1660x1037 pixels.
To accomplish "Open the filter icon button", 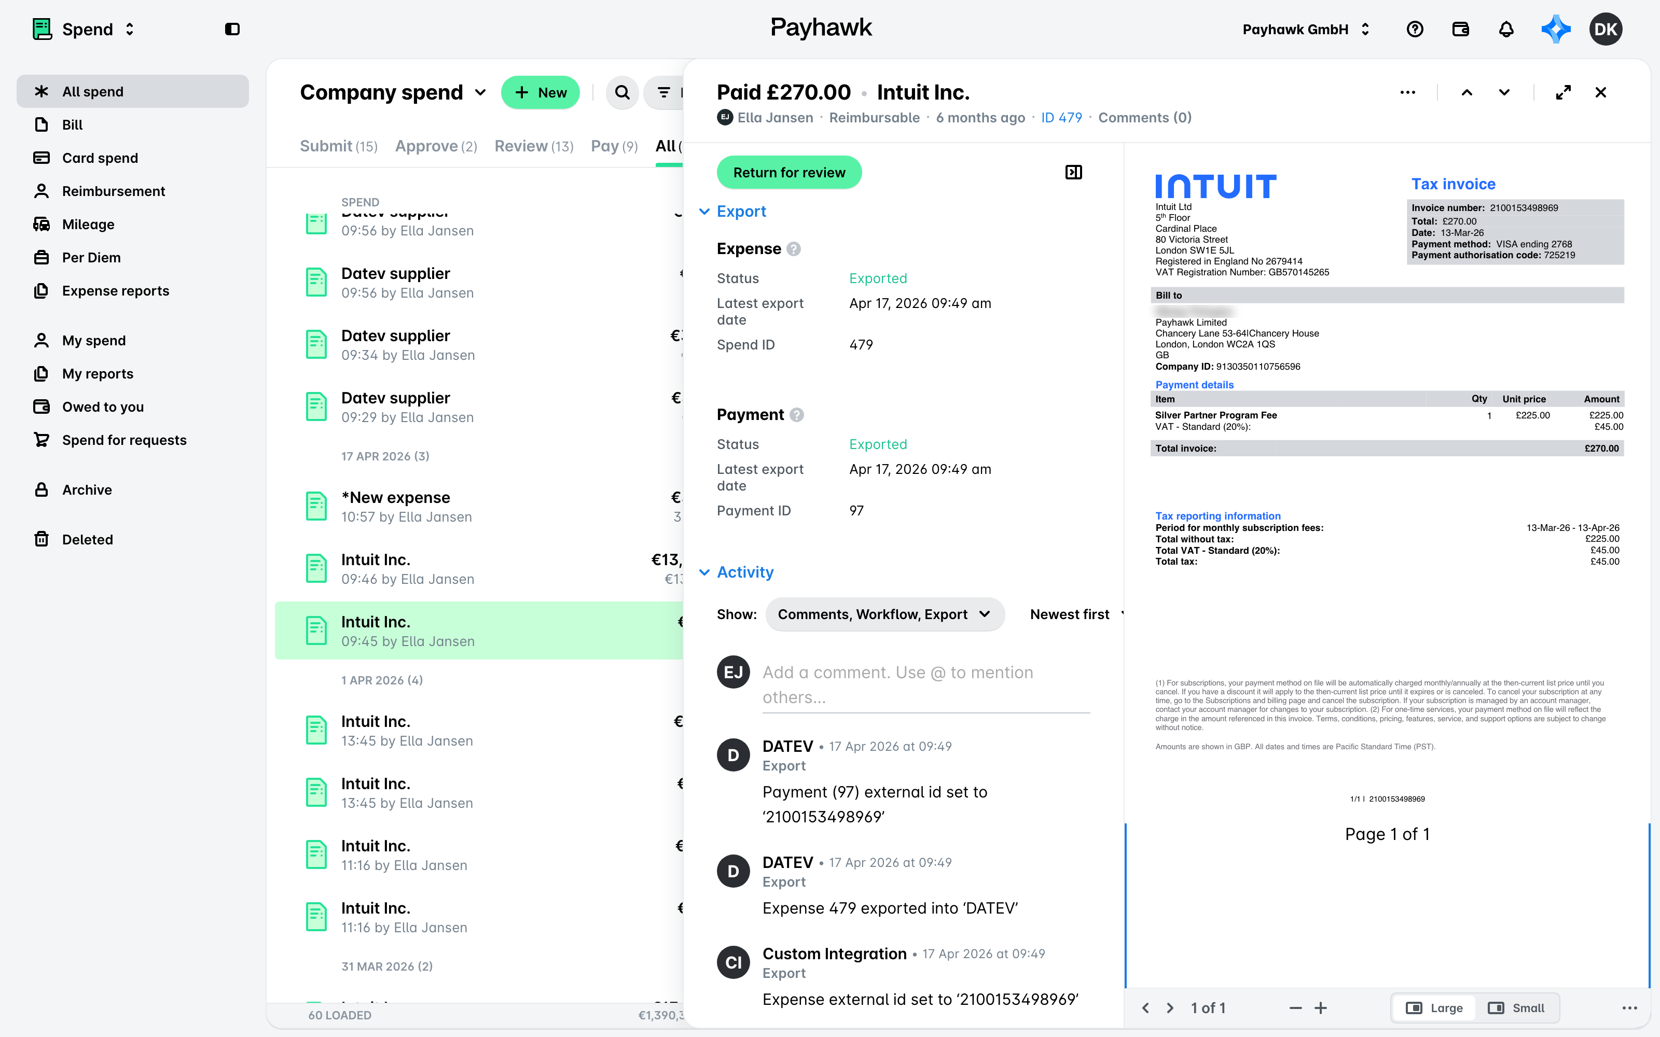I will 663,92.
